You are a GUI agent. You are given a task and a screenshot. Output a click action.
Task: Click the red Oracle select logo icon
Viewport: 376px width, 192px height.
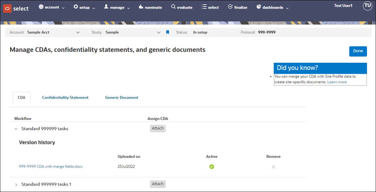click(x=7, y=8)
